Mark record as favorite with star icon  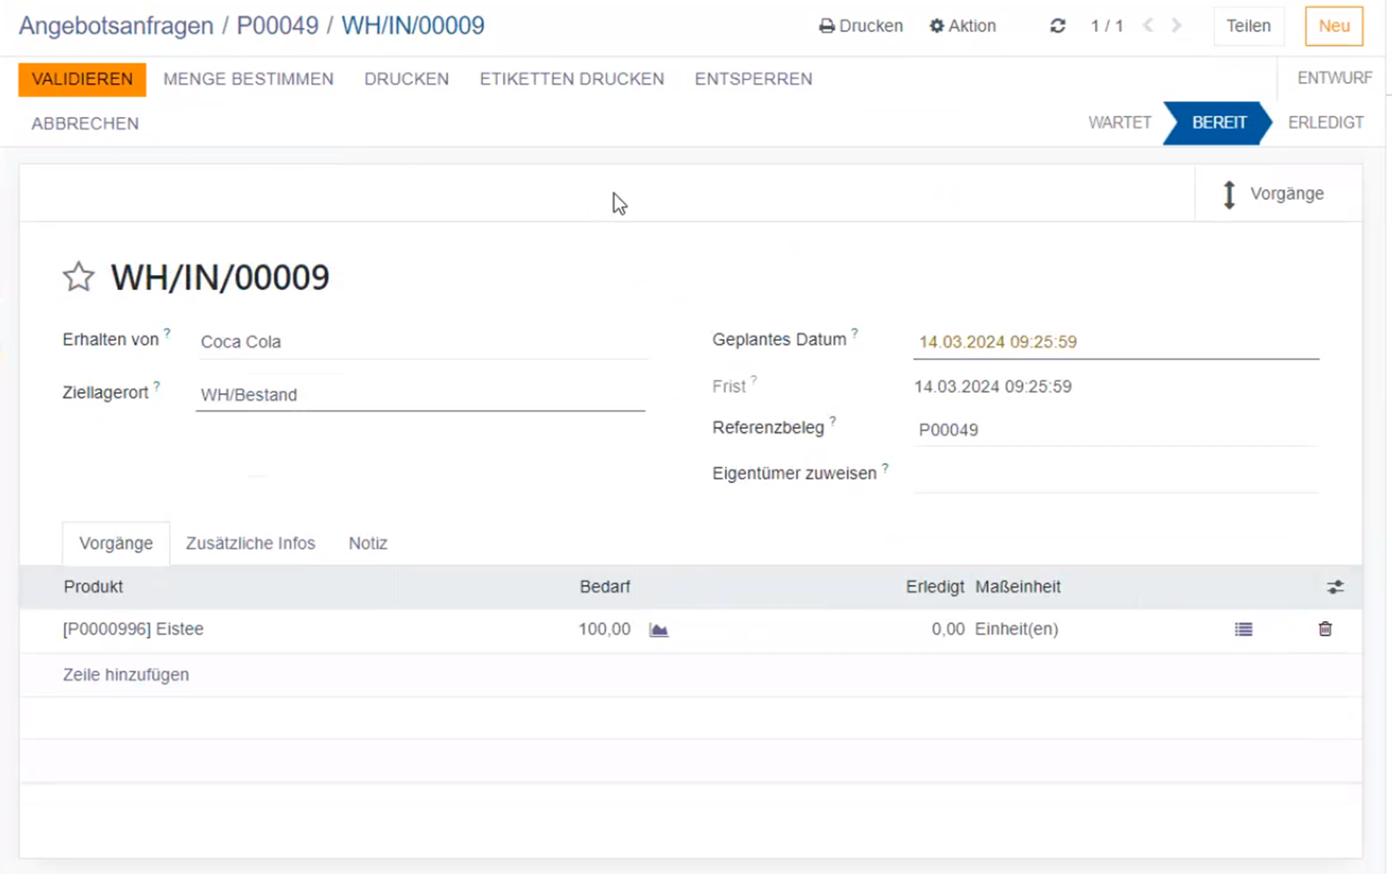click(78, 277)
